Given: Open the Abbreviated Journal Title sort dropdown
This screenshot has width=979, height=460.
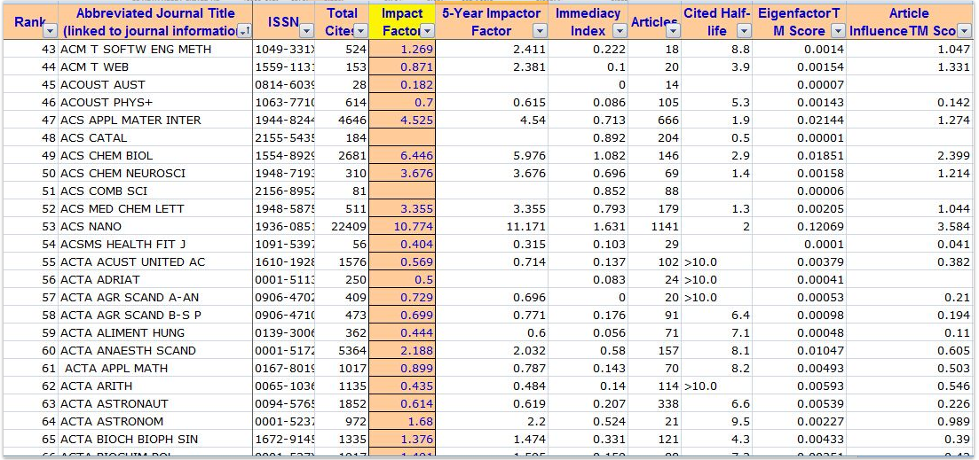Looking at the screenshot, I should coord(244,31).
